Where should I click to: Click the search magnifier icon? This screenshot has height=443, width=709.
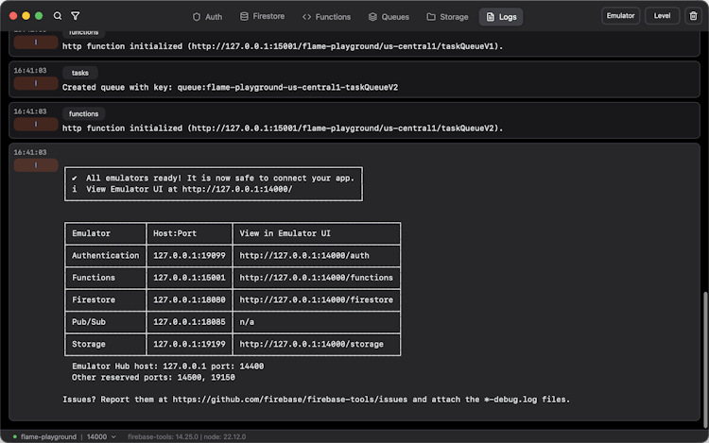58,16
